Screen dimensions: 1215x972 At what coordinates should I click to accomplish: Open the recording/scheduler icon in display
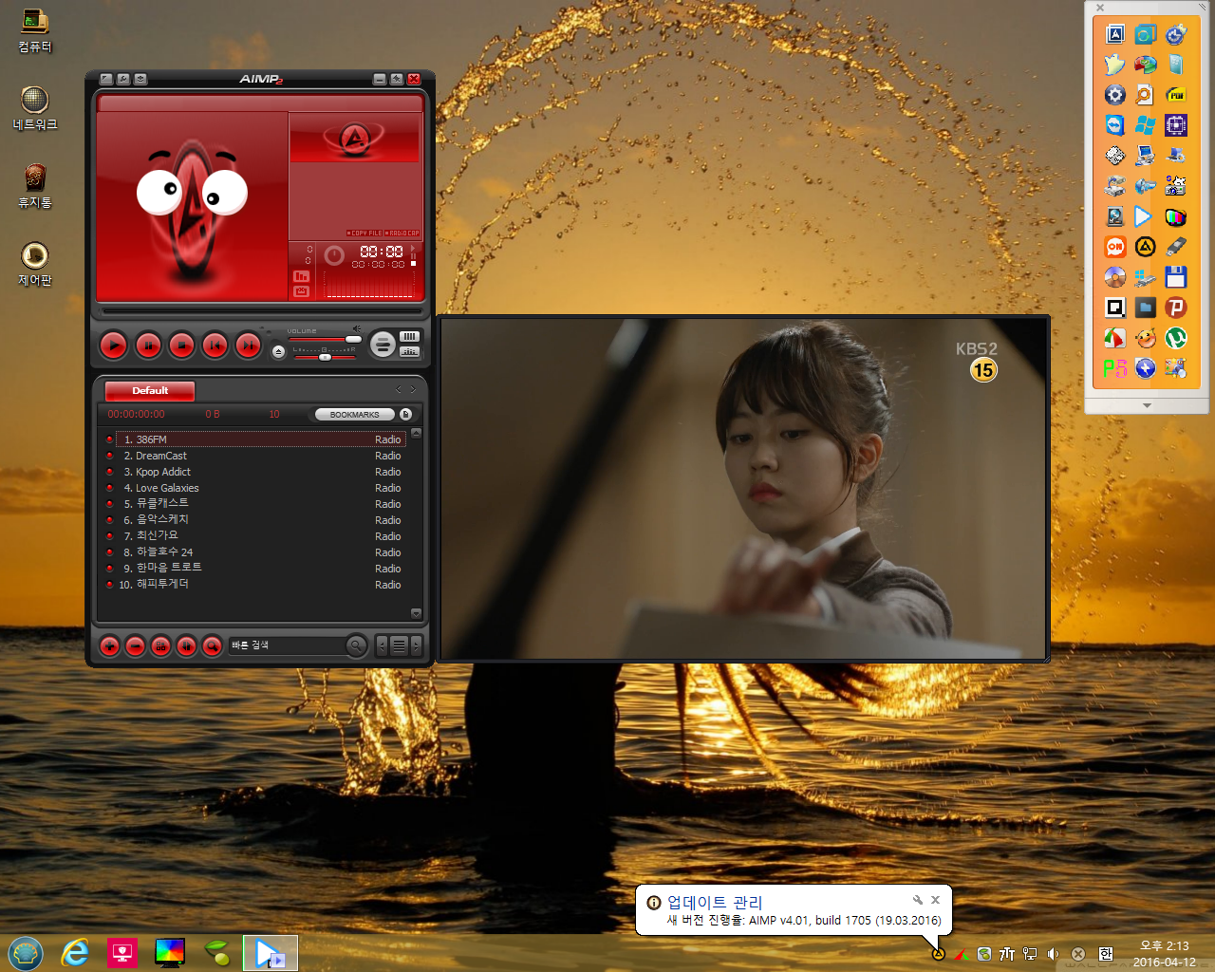point(301,290)
